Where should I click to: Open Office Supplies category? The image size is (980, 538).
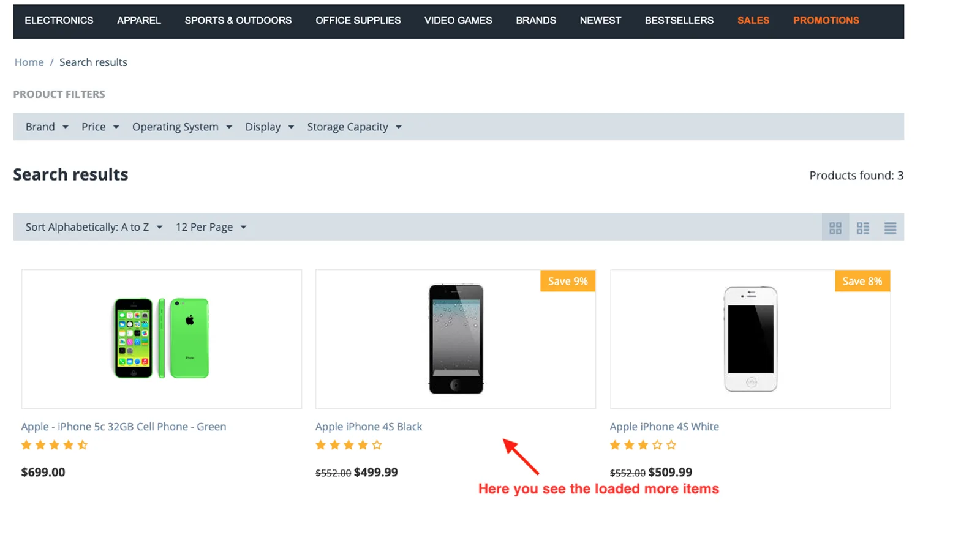(x=358, y=20)
